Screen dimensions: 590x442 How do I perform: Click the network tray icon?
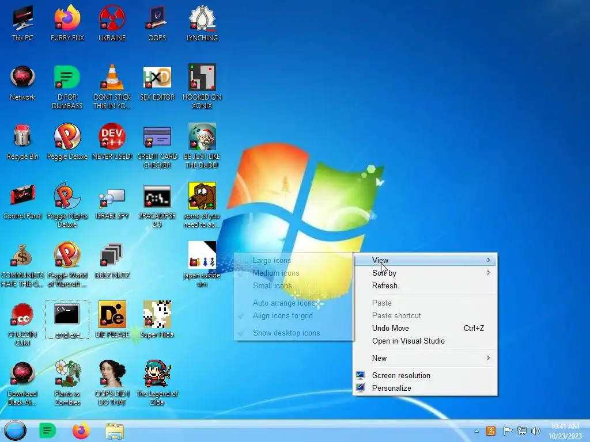pos(522,430)
